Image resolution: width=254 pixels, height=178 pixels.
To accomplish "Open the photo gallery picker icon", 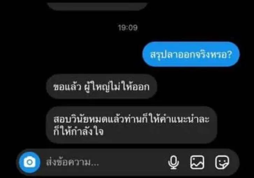I will pos(197,162).
